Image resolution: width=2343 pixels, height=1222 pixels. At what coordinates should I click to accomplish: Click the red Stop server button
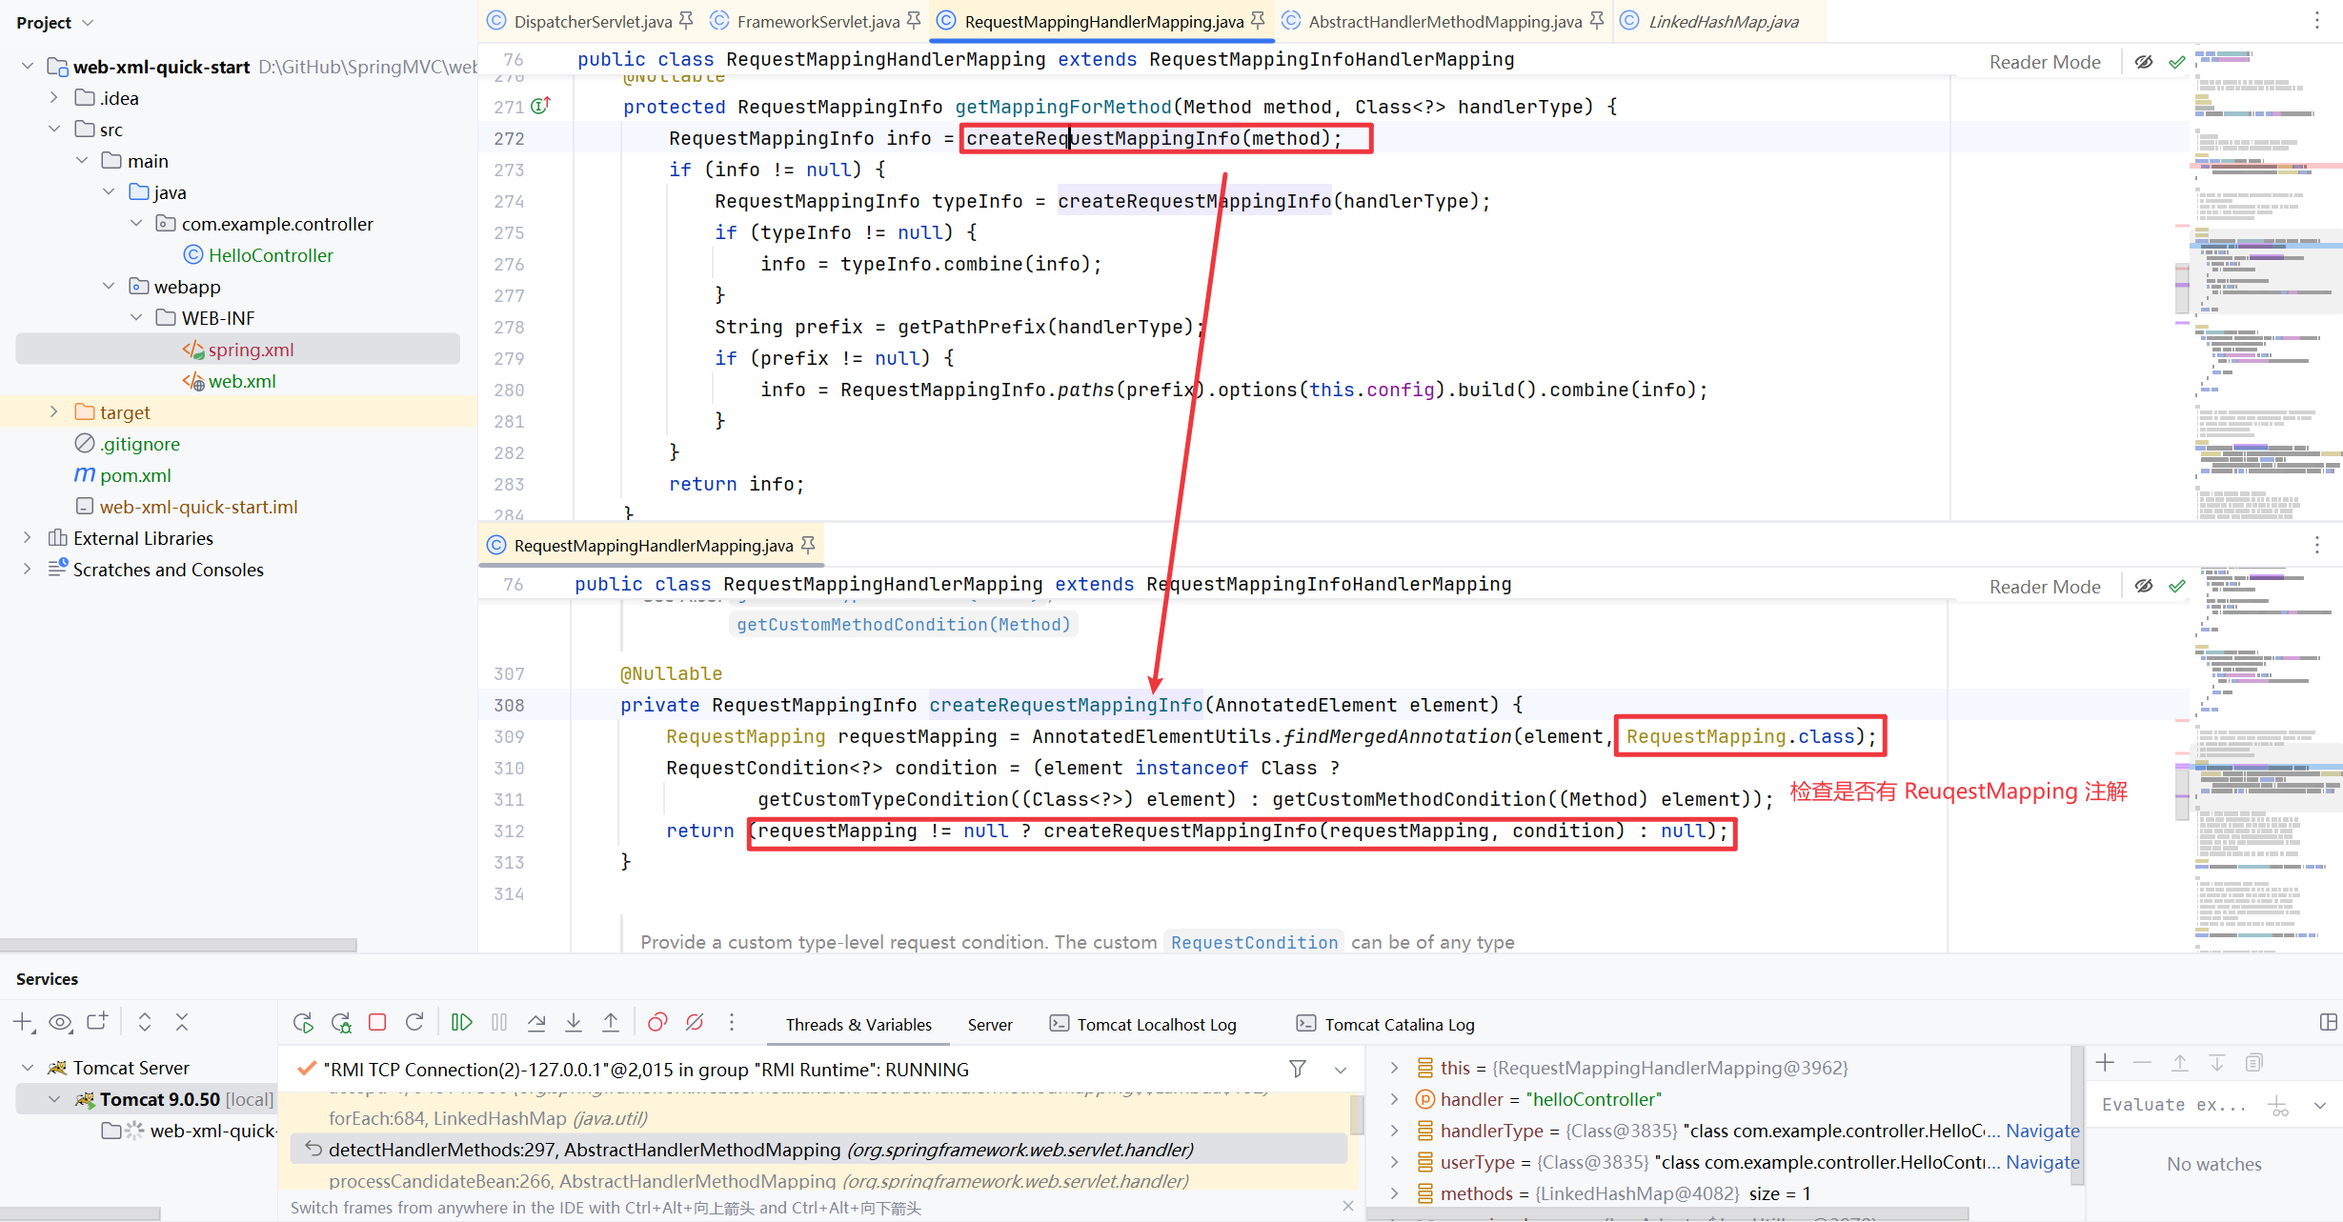pos(377,1022)
